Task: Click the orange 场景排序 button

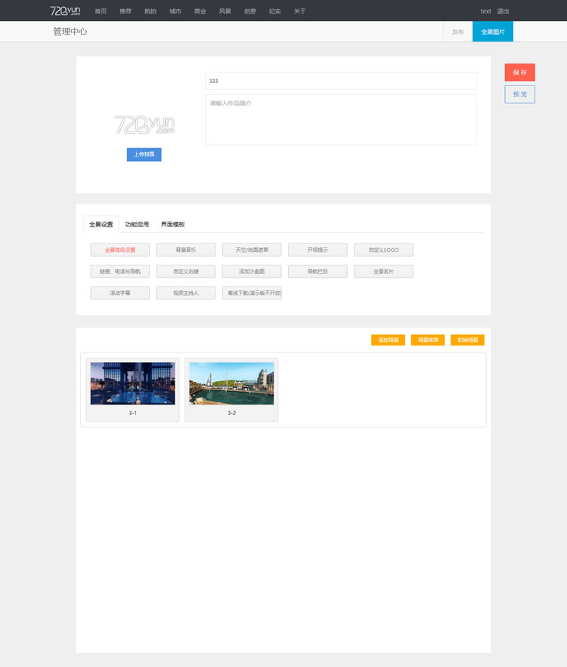Action: 428,340
